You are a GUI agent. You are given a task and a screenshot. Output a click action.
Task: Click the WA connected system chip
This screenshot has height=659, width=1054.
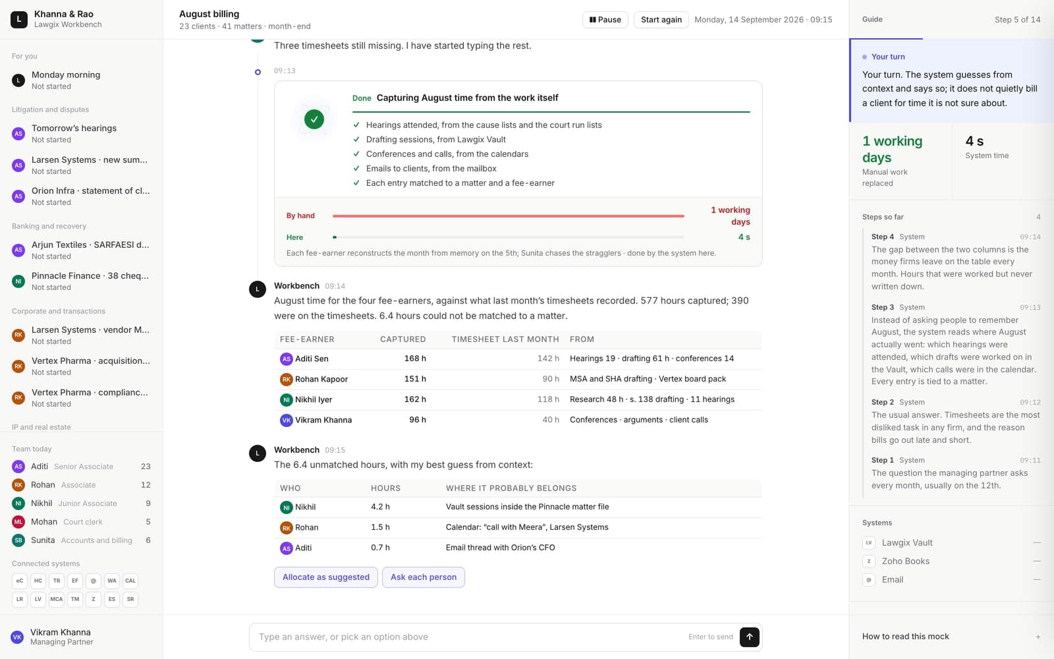[112, 581]
